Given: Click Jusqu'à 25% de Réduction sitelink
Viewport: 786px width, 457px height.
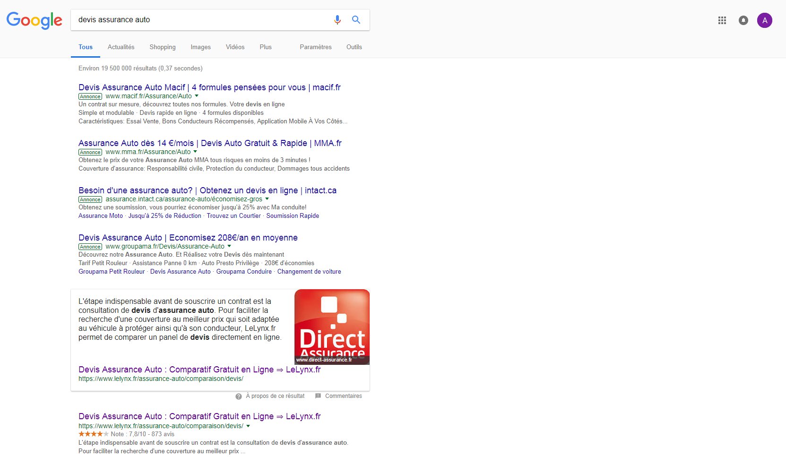Looking at the screenshot, I should (165, 216).
